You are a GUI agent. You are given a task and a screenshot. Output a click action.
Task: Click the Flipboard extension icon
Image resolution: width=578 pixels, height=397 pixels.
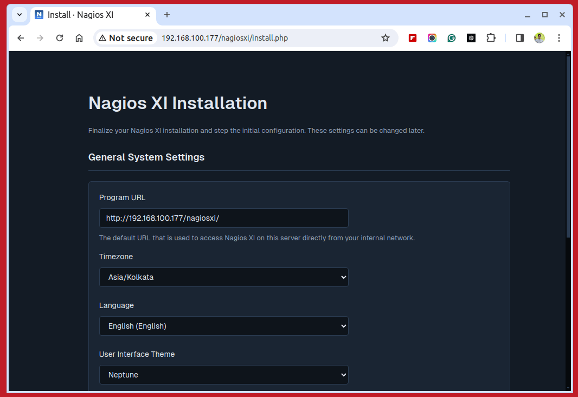click(413, 38)
